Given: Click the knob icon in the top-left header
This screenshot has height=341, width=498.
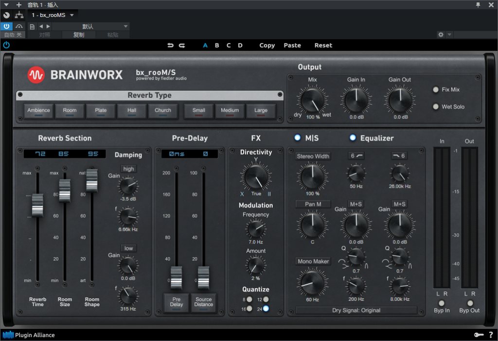Looking at the screenshot, I should point(6,15).
